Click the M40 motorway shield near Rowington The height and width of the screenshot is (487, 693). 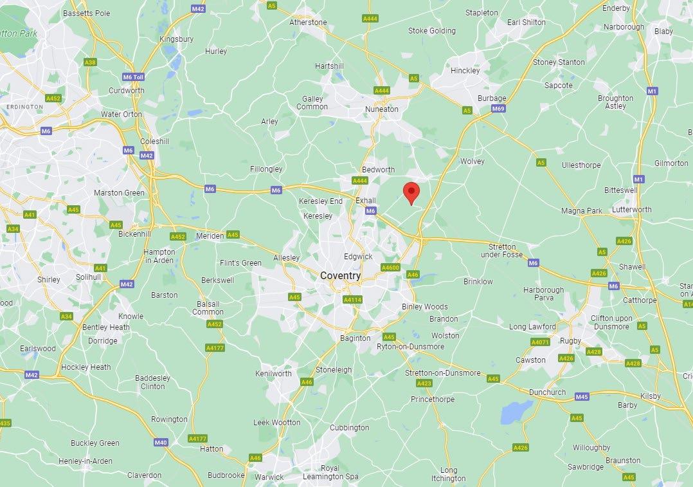click(161, 443)
